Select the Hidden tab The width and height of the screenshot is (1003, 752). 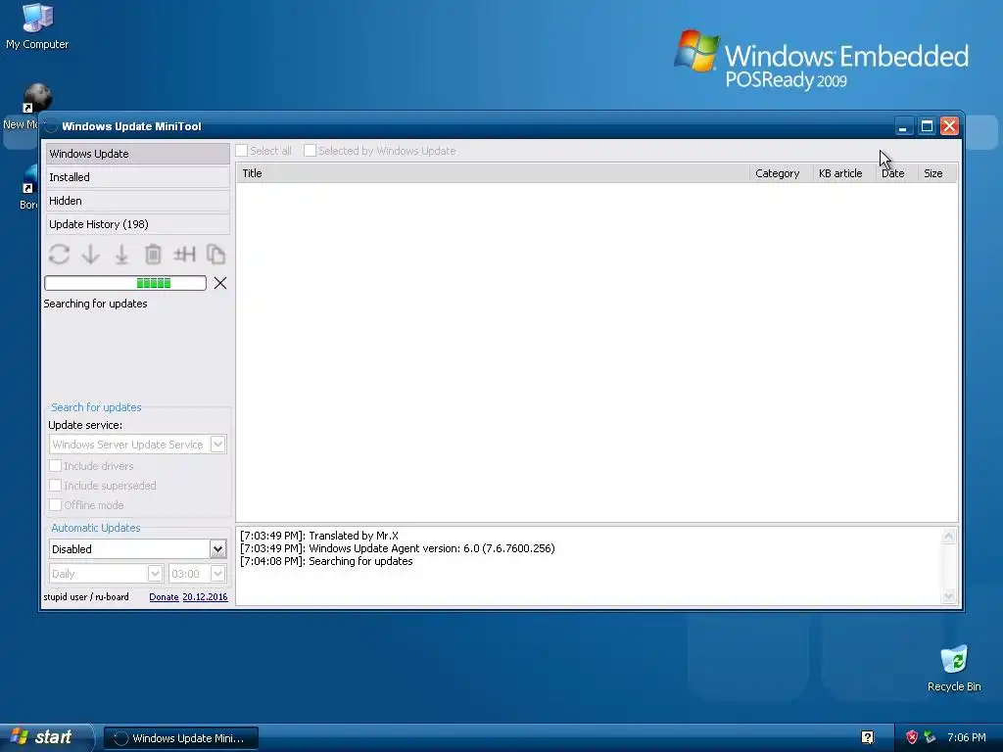[x=137, y=201]
